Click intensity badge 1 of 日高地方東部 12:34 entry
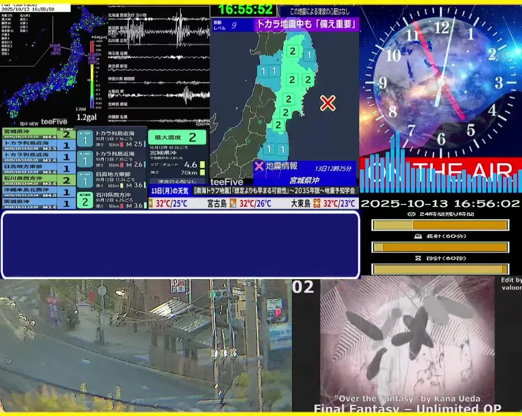The height and width of the screenshot is (416, 522). pos(85,180)
